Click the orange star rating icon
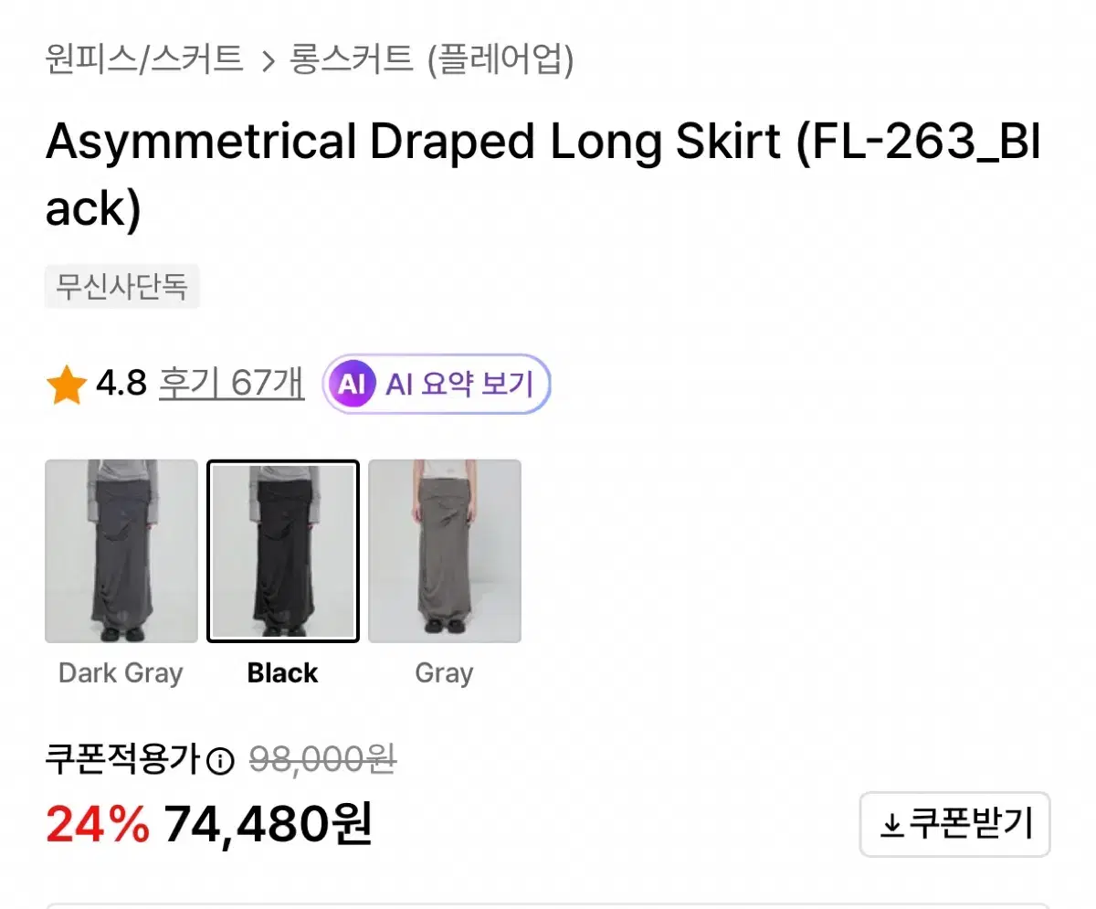Viewport: 1096px width, 909px height. pyautogui.click(x=67, y=386)
